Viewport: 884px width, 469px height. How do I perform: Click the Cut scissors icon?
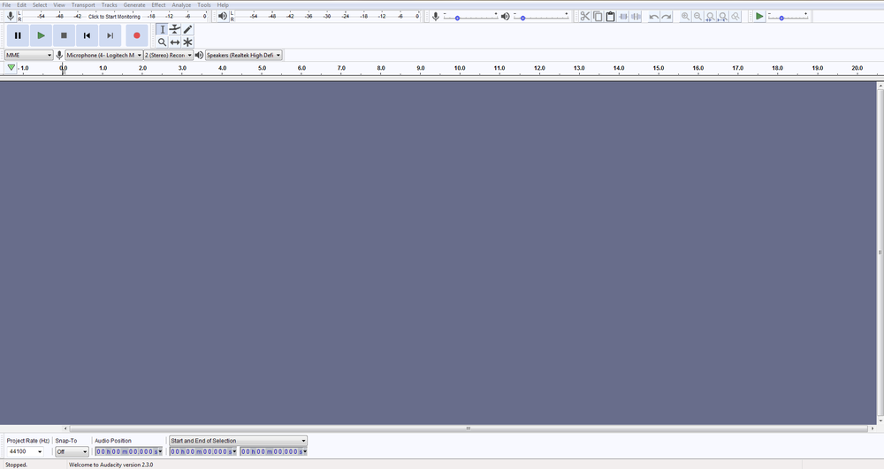[x=584, y=16]
